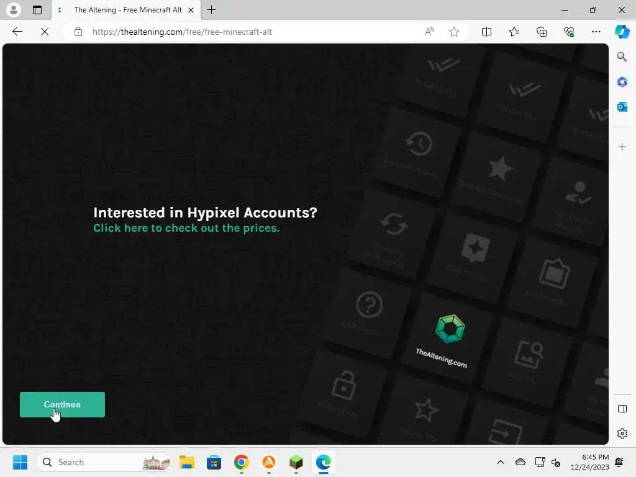Close The Altening tab
The width and height of the screenshot is (636, 477).
point(191,10)
